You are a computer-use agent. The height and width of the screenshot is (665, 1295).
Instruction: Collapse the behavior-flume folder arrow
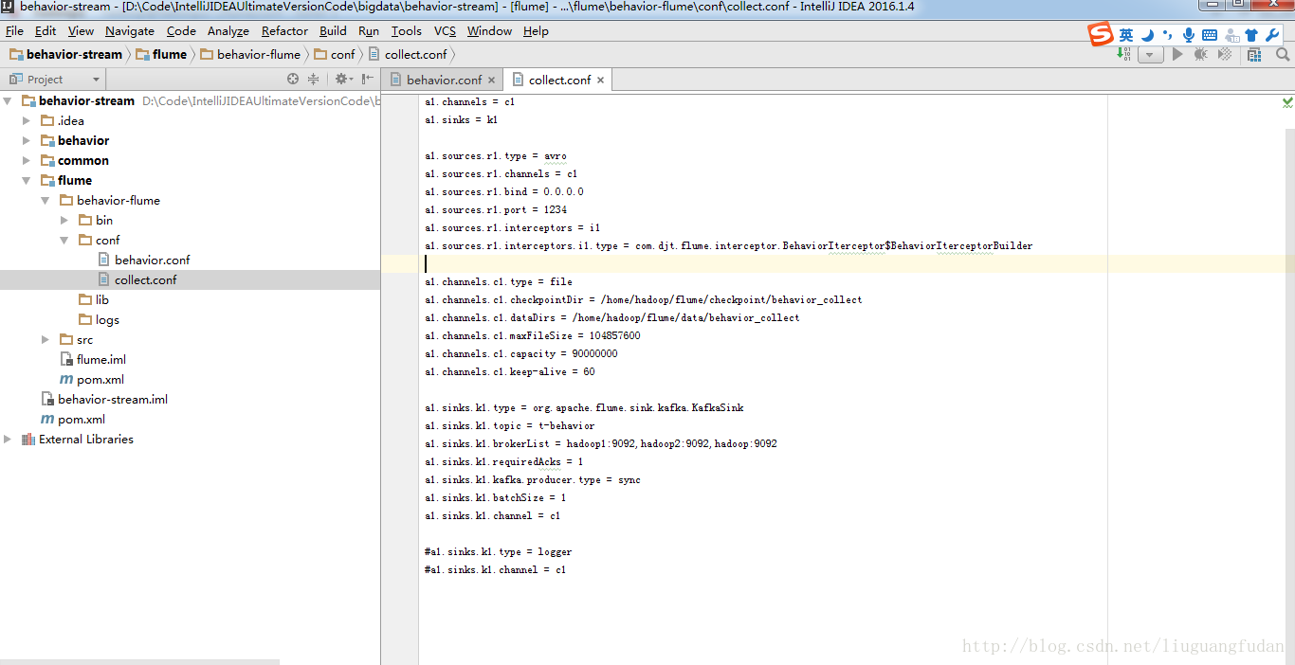click(x=46, y=200)
